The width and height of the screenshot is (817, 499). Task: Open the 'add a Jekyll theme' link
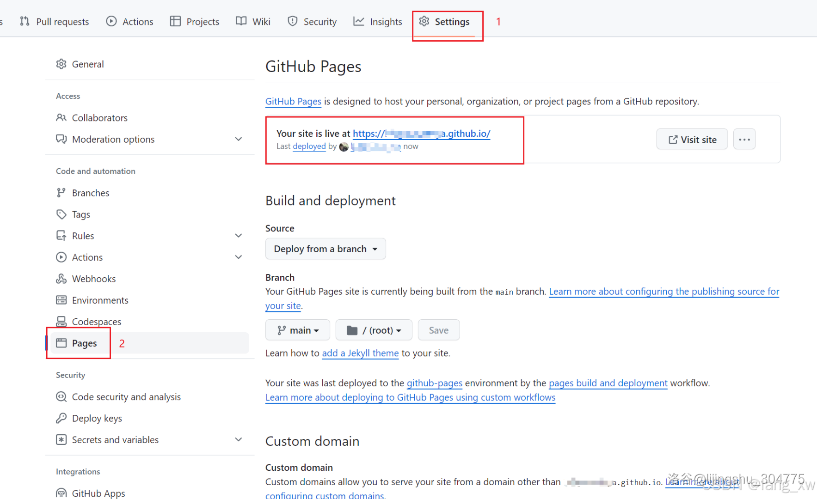360,353
